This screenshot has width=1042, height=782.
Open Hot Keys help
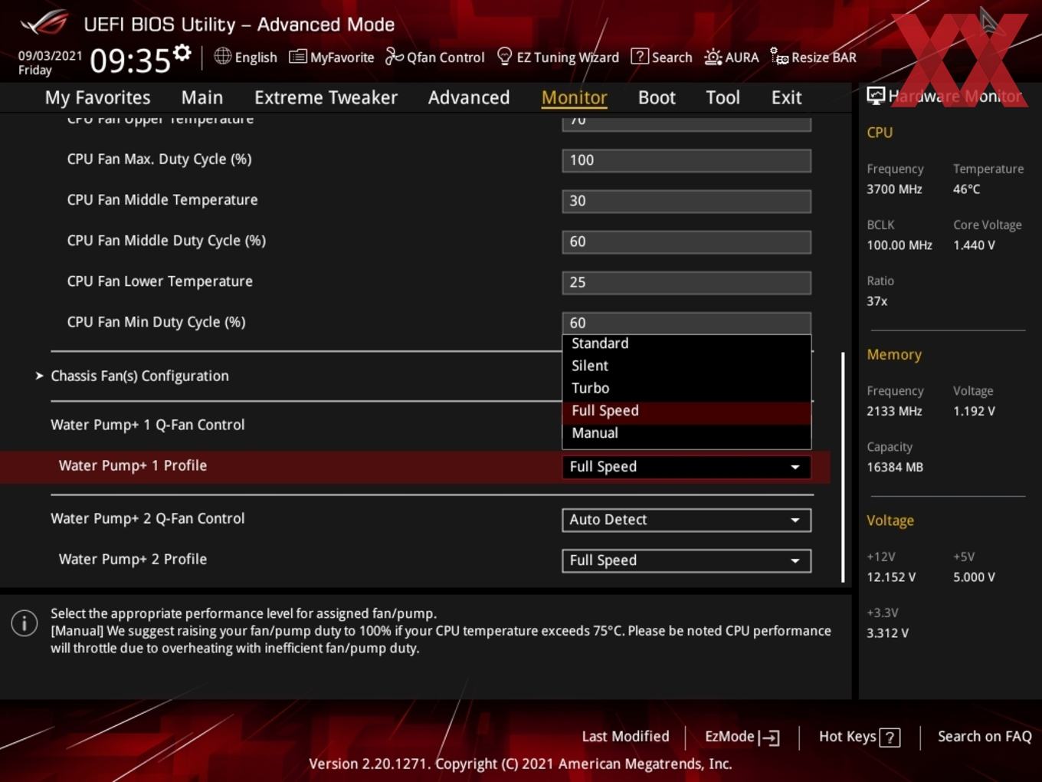point(859,737)
